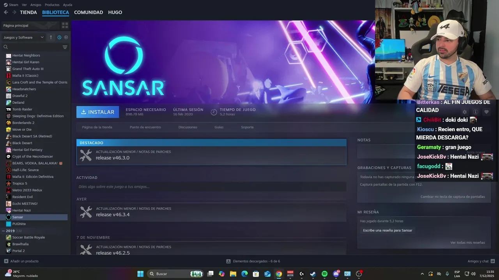Click the taskbar Buscar search box
Viewport: 499px width, 280px height.
pos(176,274)
